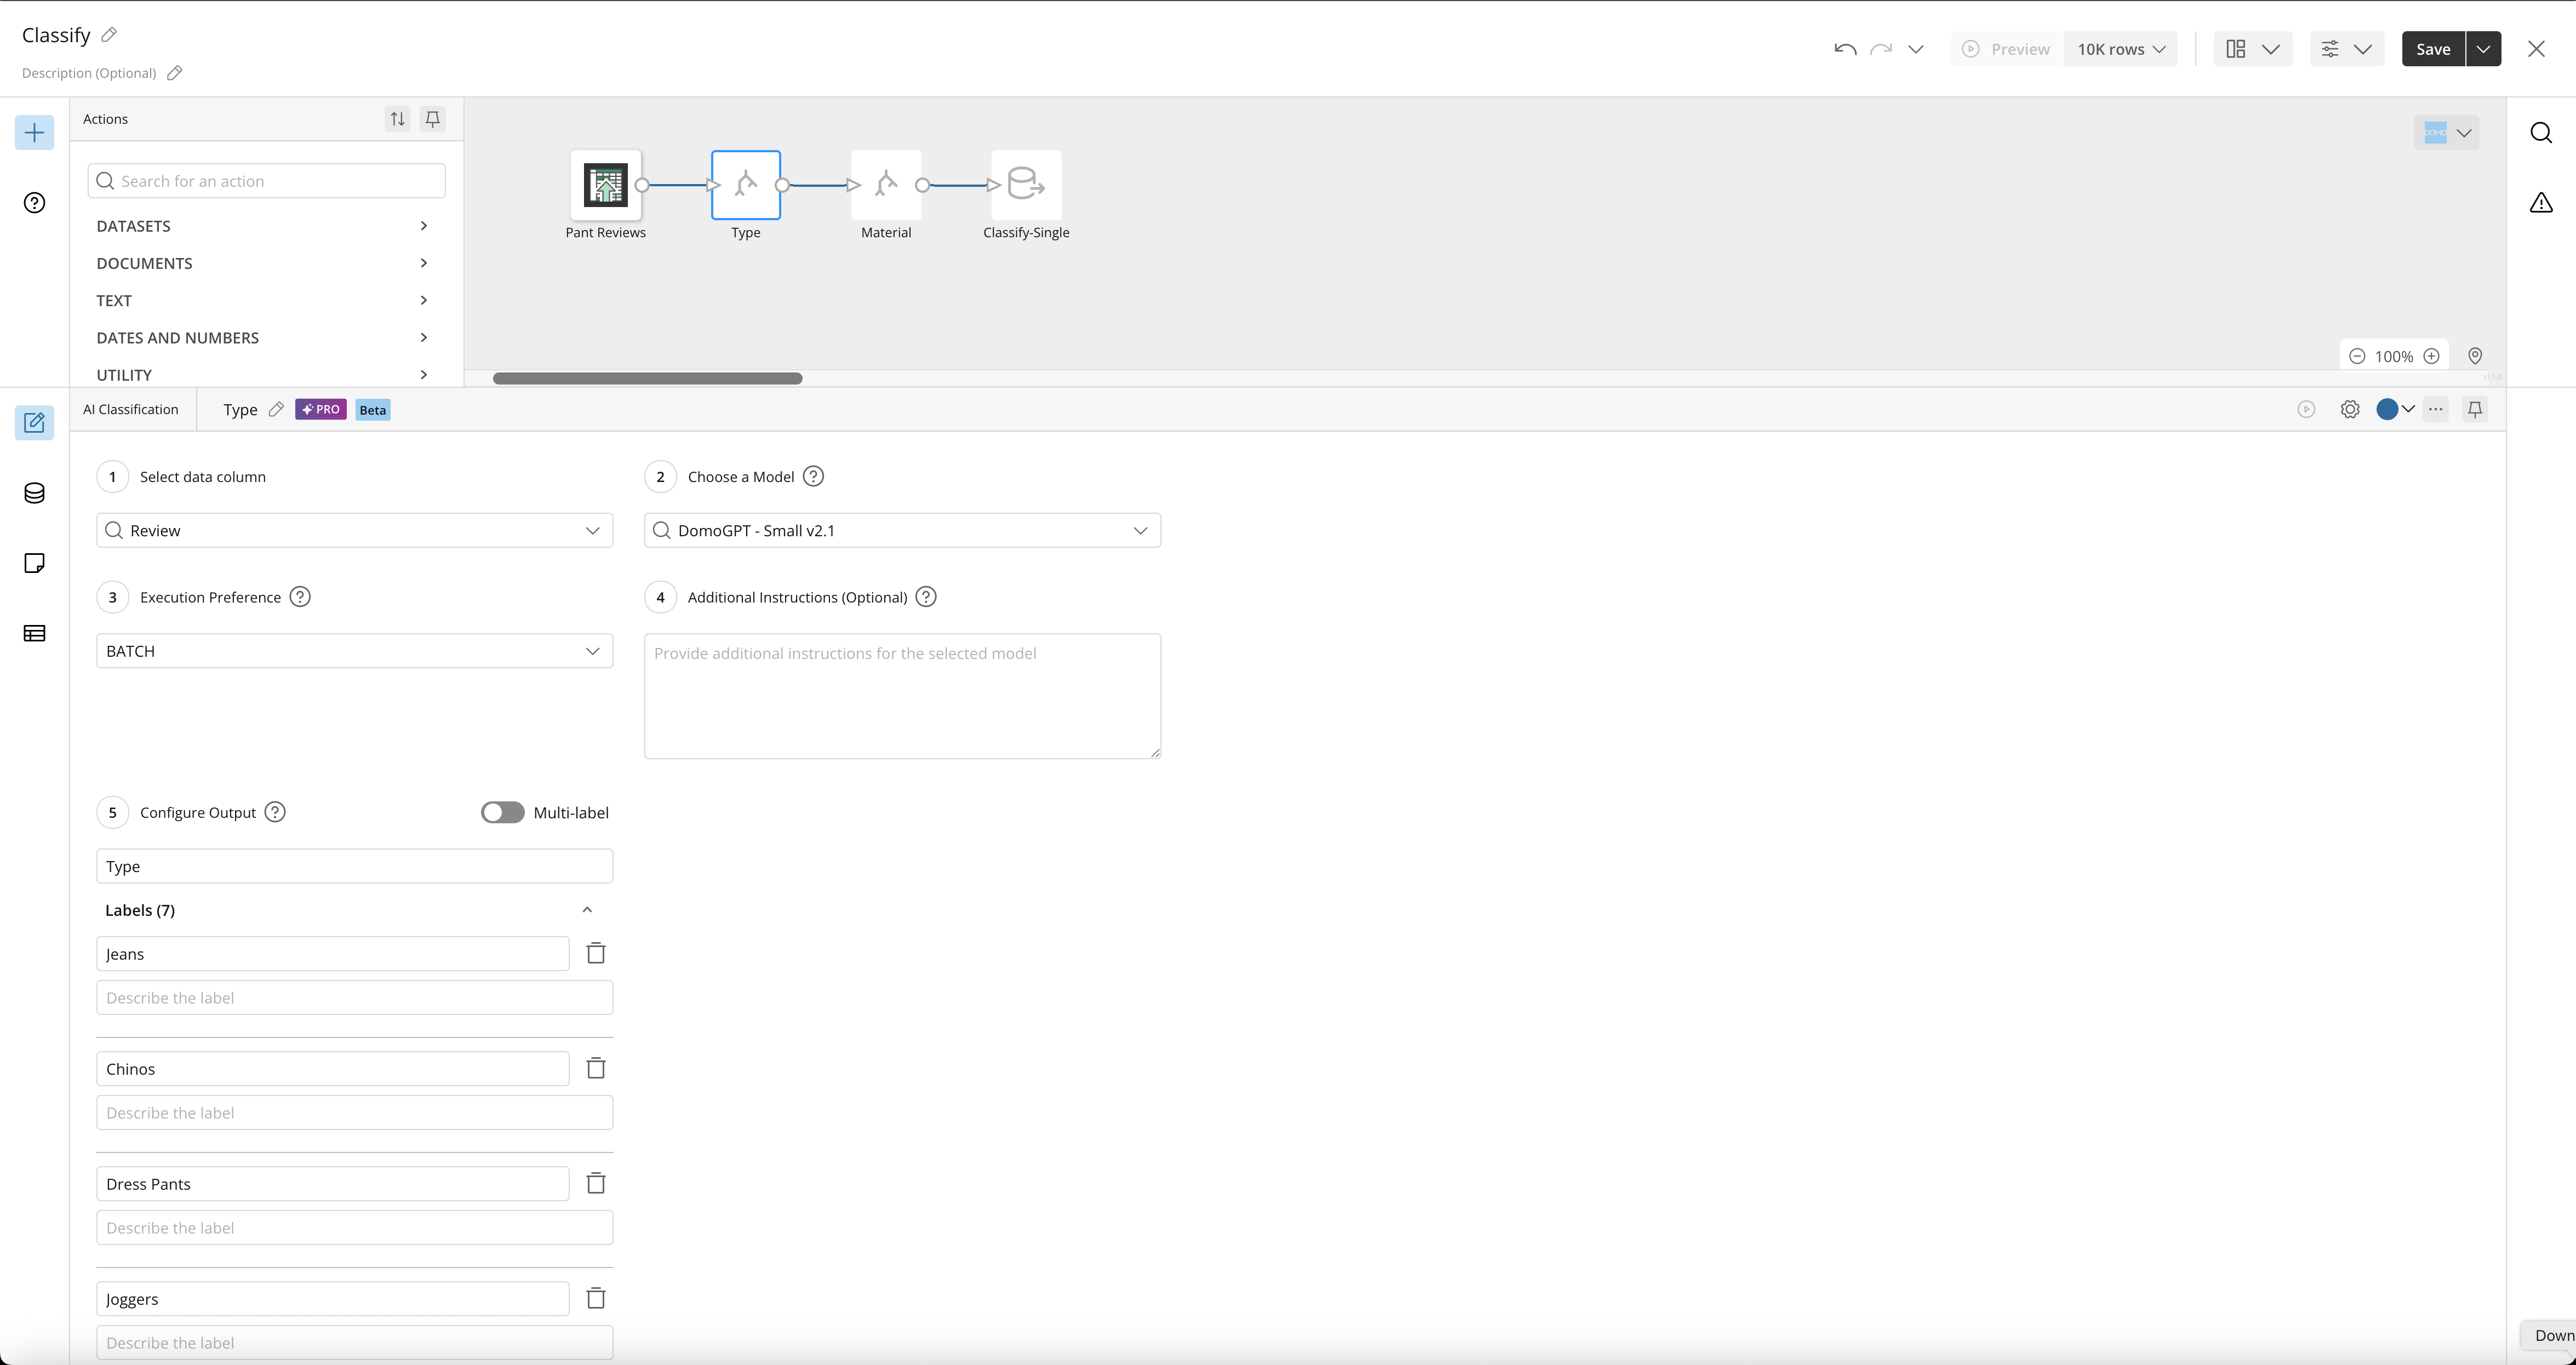The width and height of the screenshot is (2576, 1365).
Task: Open the Review data column dropdown
Action: pyautogui.click(x=355, y=530)
